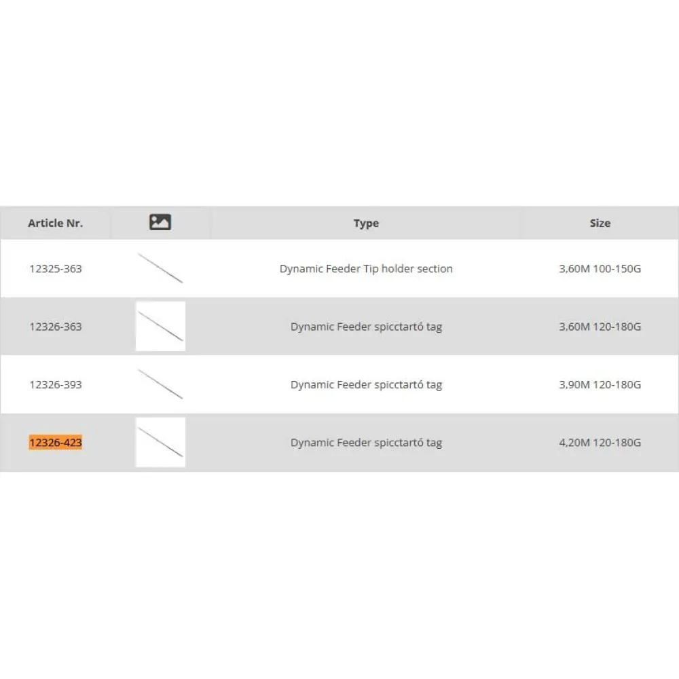Screen dimensions: 679x679
Task: Click the Size column header
Action: tap(600, 223)
